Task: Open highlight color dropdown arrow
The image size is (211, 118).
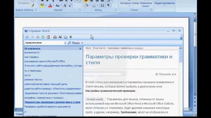Action: (46, 6)
